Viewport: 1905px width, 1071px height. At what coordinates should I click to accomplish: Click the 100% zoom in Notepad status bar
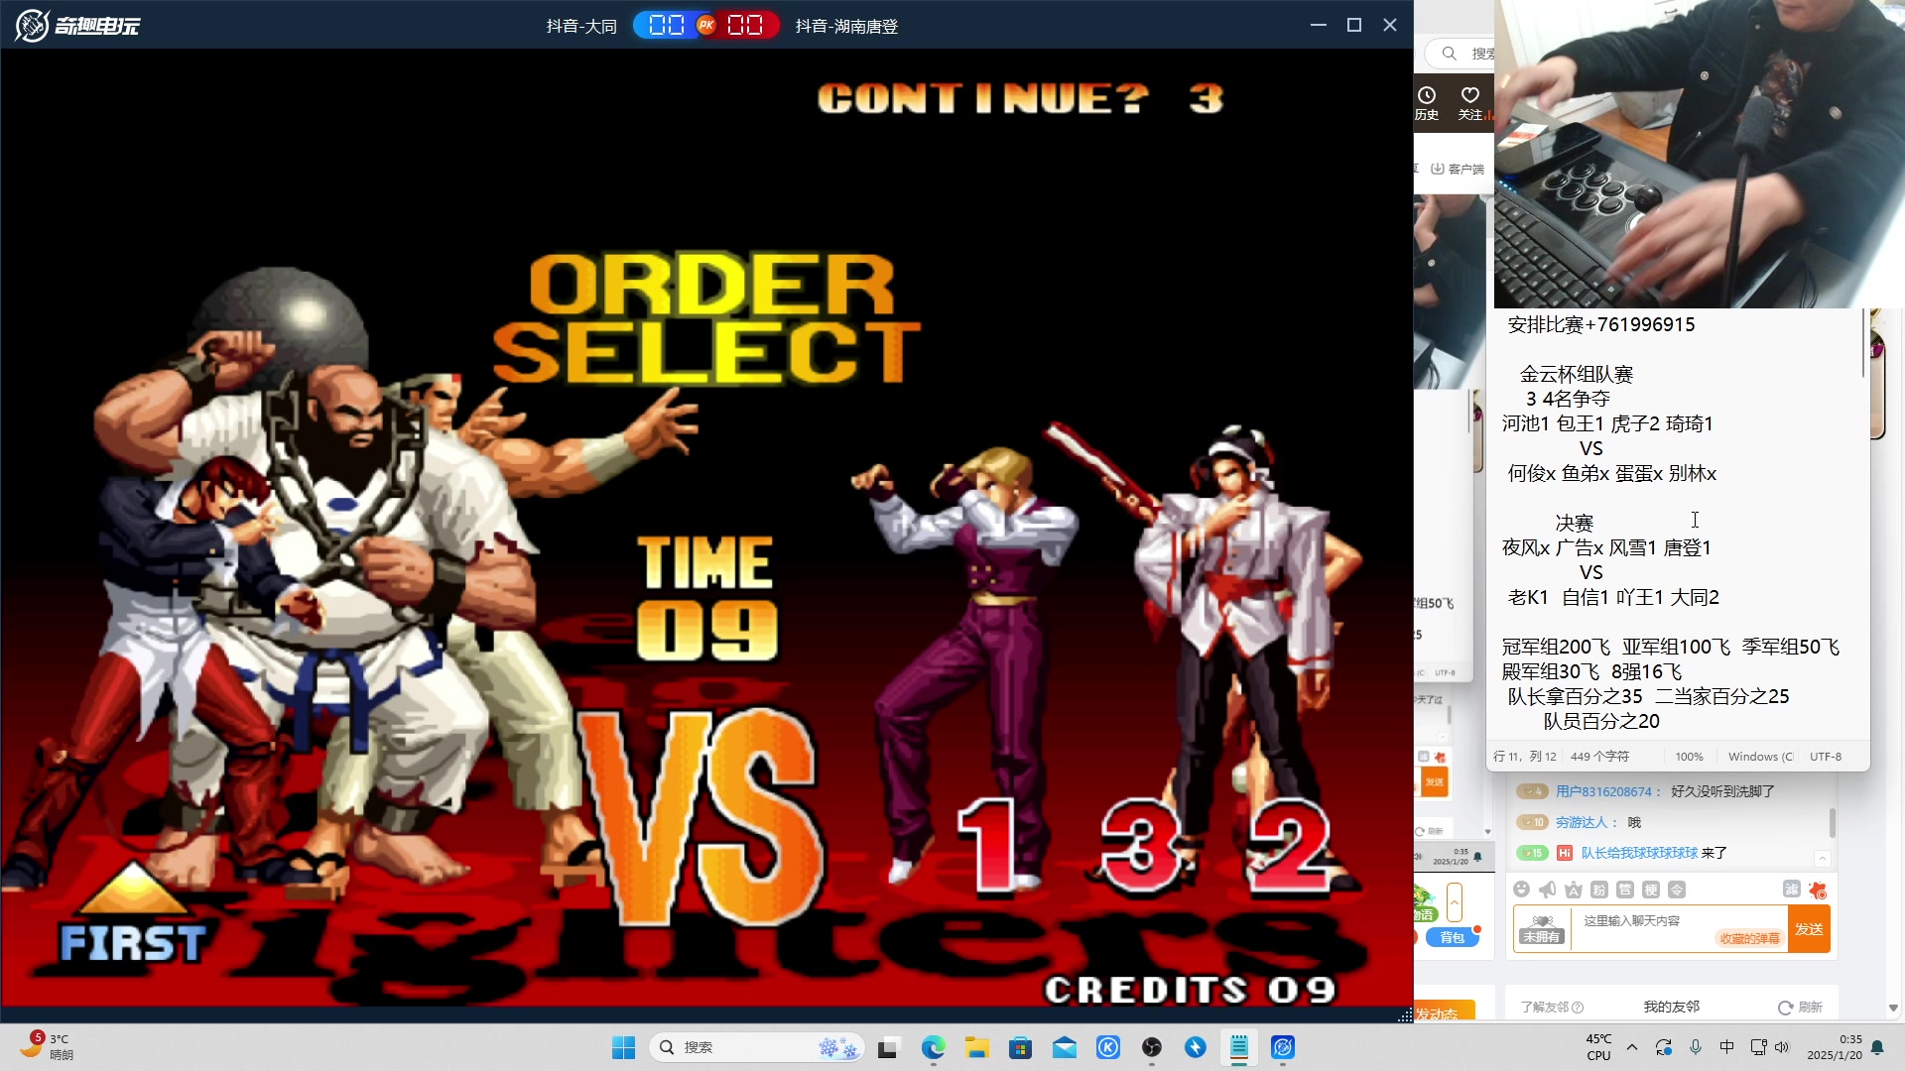(x=1689, y=757)
